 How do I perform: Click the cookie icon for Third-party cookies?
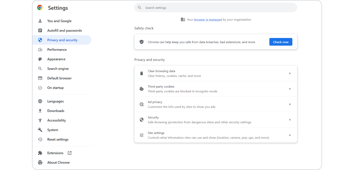coord(142,89)
